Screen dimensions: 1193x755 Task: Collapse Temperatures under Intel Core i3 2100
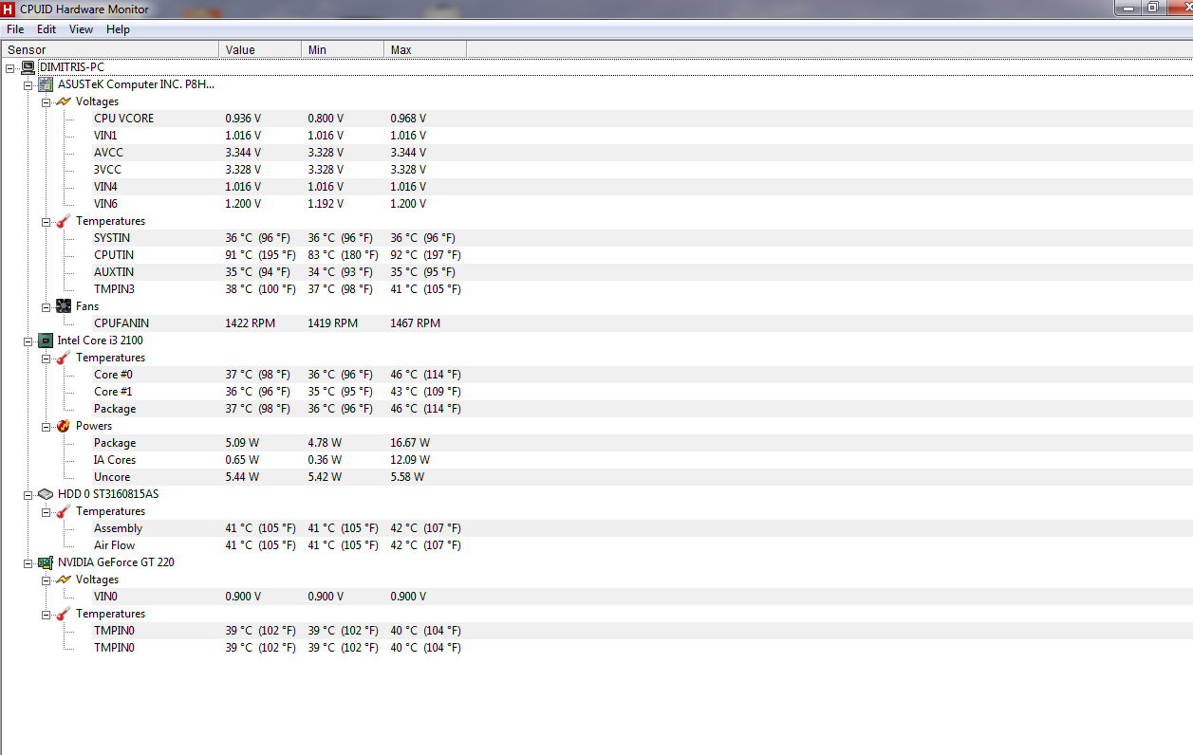[47, 358]
